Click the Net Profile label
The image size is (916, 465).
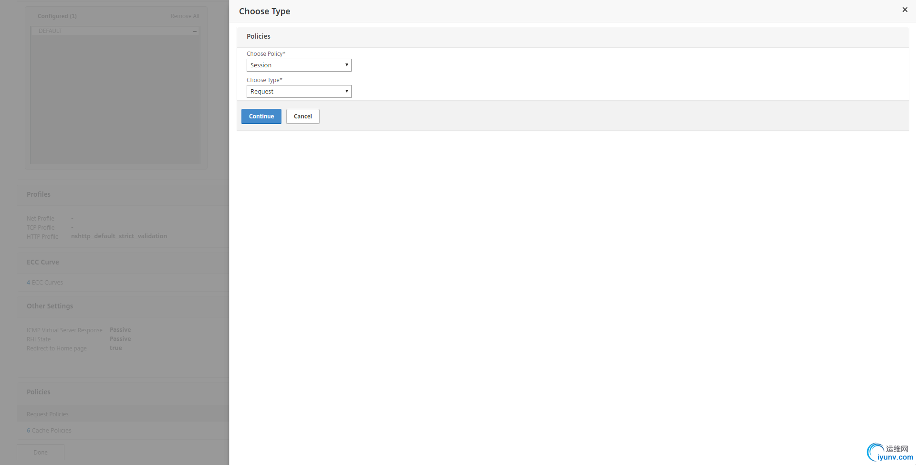tap(41, 219)
